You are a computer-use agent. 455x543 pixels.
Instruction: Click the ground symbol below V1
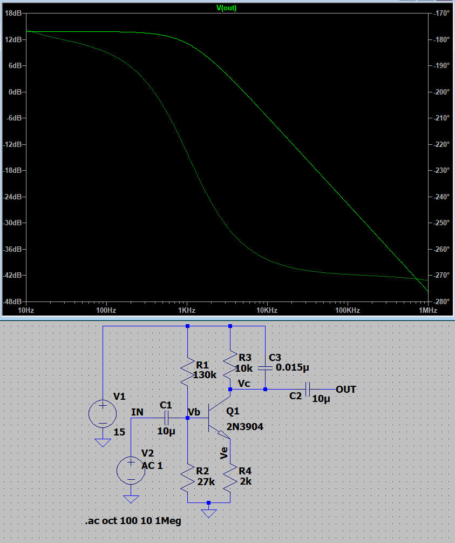tap(102, 443)
